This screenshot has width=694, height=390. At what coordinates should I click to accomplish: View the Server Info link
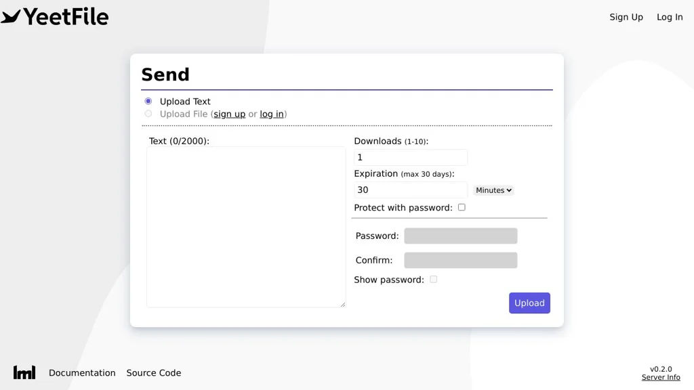point(661,378)
